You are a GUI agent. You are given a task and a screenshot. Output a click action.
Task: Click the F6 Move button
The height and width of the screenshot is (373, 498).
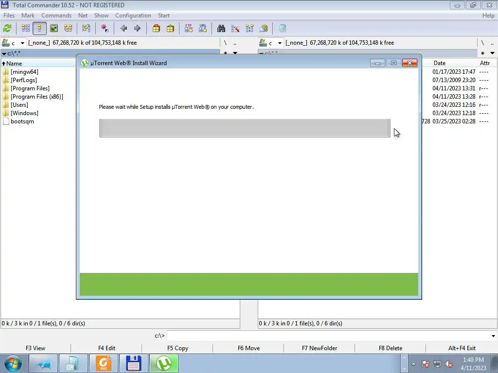click(x=249, y=348)
